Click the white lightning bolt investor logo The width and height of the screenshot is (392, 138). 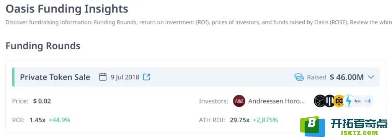pos(348,101)
